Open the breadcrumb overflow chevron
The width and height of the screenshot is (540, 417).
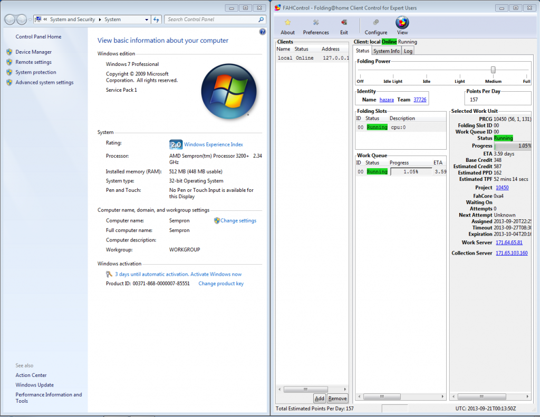coord(45,20)
